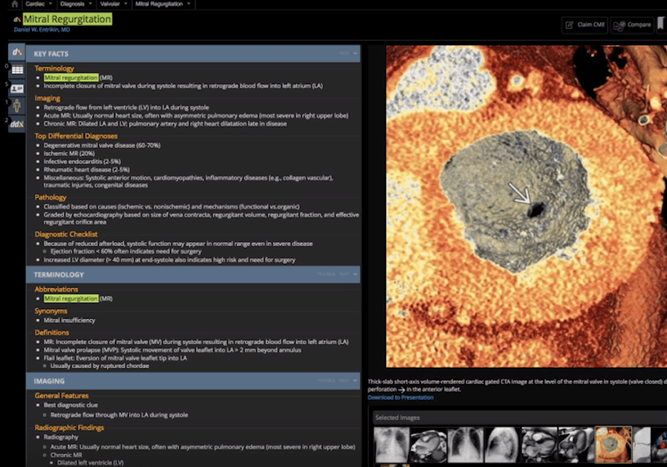667x467 pixels.
Task: Open the table grid sidebar icon
Action: pyautogui.click(x=17, y=70)
